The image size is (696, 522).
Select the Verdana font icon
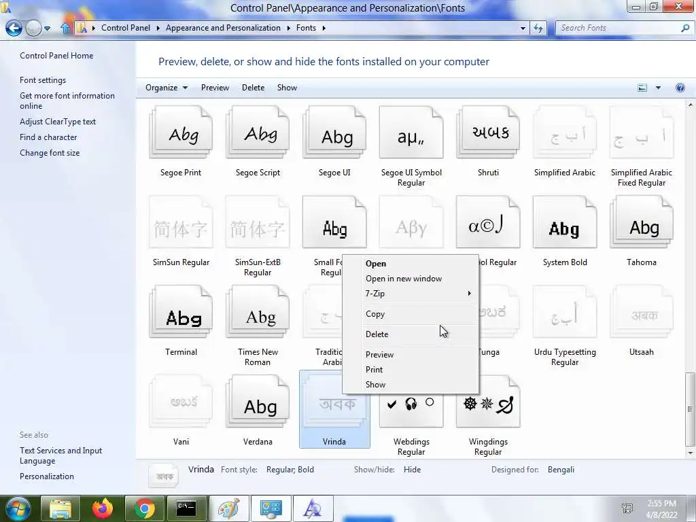[258, 401]
